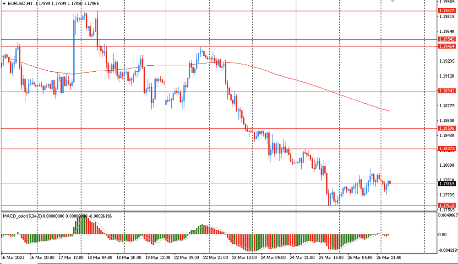Click the 18 Mar 20:00 time label
The width and height of the screenshot is (458, 264).
(x=129, y=258)
